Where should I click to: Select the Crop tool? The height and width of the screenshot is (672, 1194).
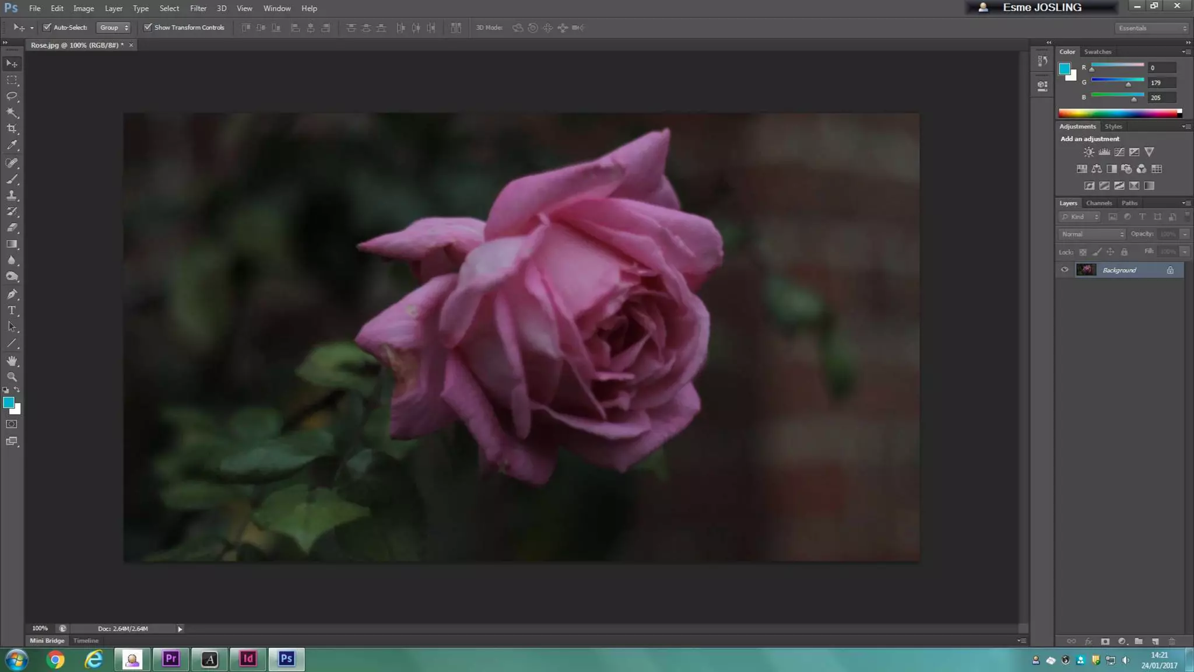click(x=12, y=128)
